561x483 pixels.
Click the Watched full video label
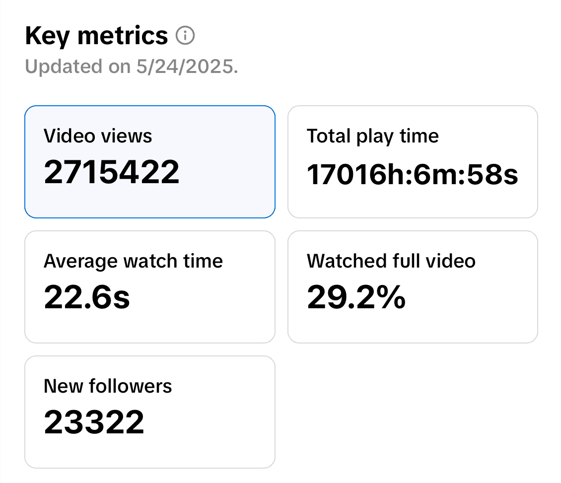point(391,261)
